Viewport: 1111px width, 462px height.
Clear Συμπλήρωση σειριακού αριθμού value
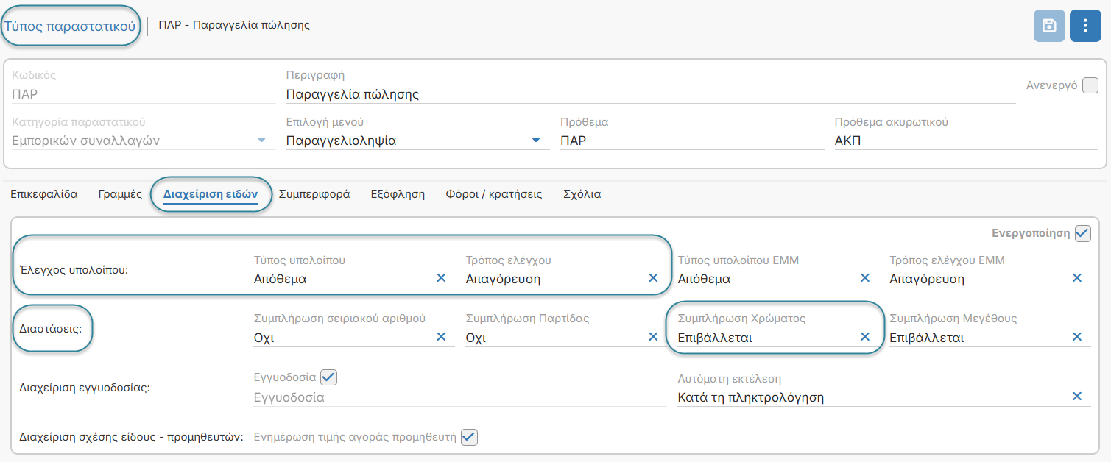point(441,337)
